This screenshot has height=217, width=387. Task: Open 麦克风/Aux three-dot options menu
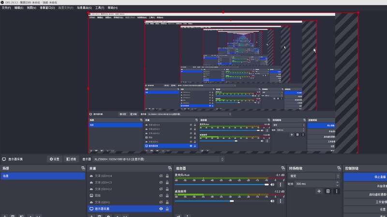(281, 185)
